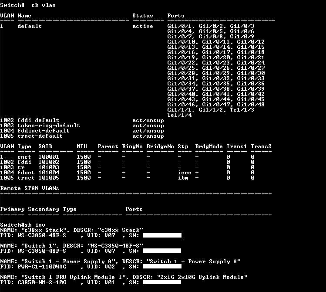Click the 'BrdgMode' column header
This screenshot has height=292, width=326.
click(x=209, y=146)
